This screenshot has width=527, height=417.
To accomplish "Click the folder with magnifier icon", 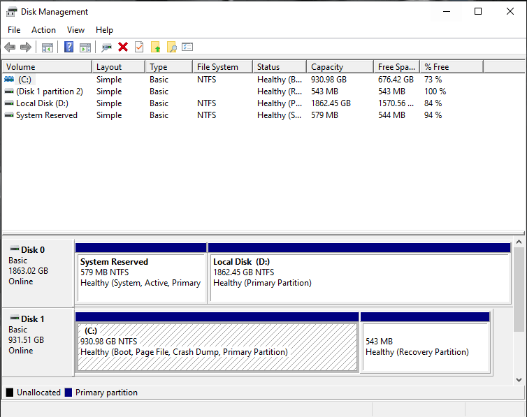I will [172, 47].
